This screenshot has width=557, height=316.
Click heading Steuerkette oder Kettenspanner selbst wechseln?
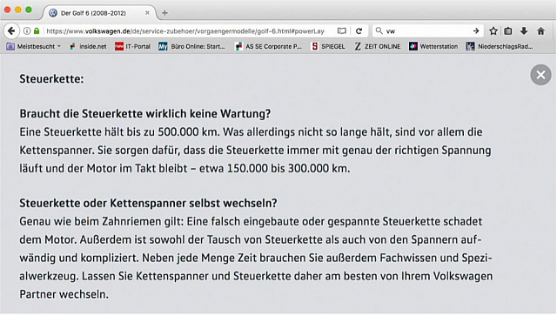tap(148, 203)
